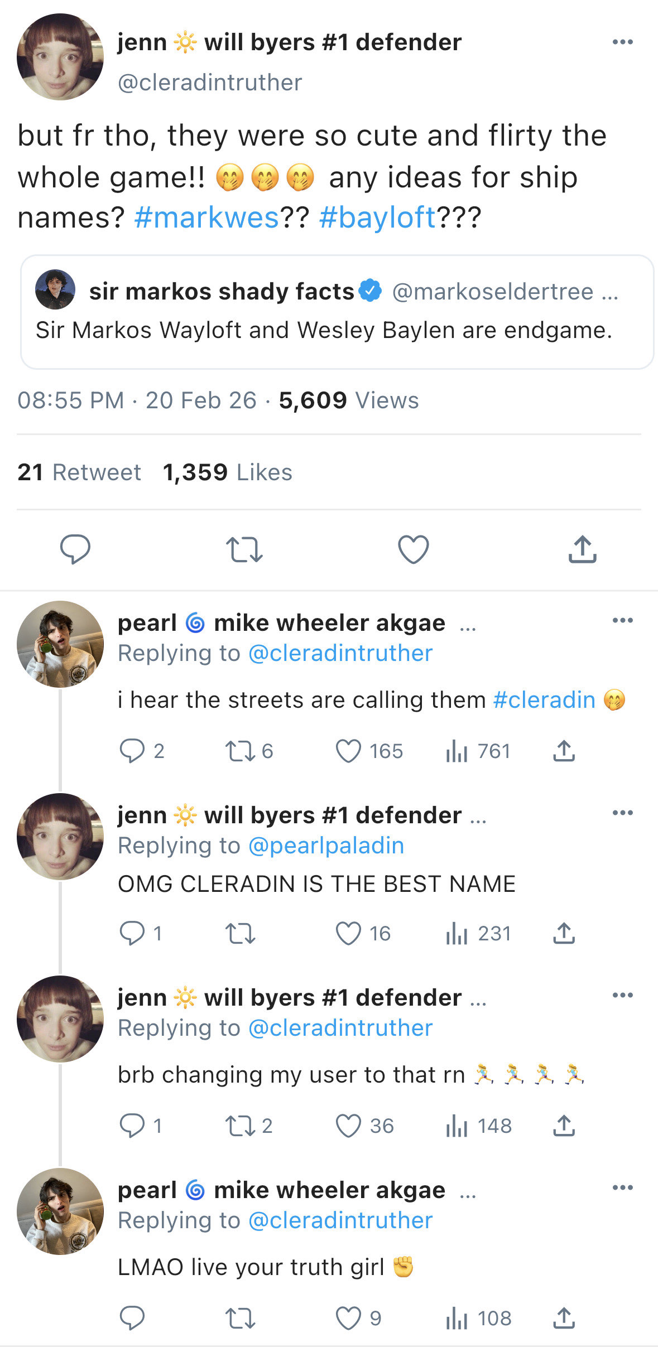View the 21 Retweet list

click(x=79, y=472)
